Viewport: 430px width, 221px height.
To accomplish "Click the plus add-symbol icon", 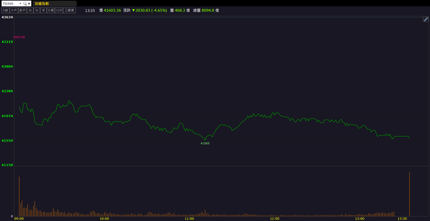I will click(x=29, y=4).
